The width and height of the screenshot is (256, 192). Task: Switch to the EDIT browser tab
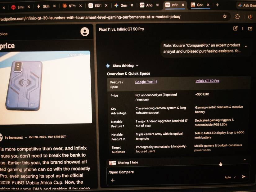click(x=95, y=6)
